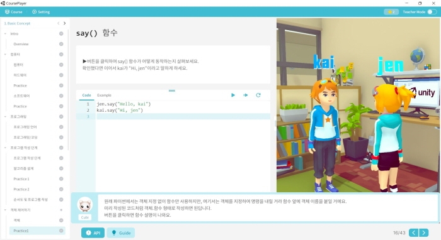Collapse the 프로그래밍 section
Image resolution: width=441 pixels, height=240 pixels.
pyautogui.click(x=5, y=117)
